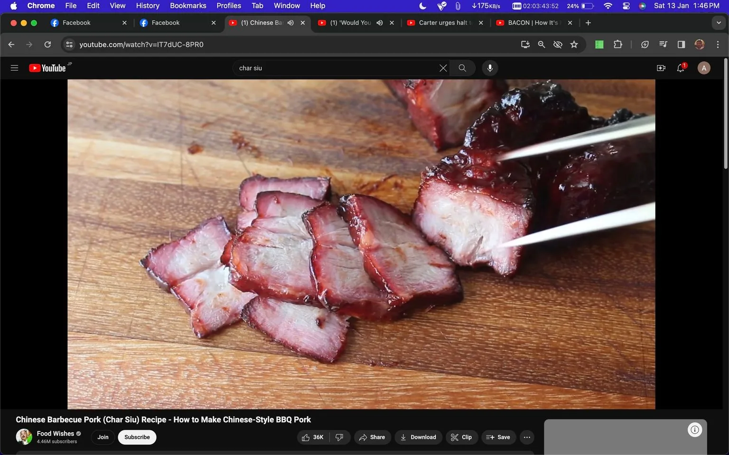The image size is (729, 455).
Task: Click the Join button for channel membership
Action: click(102, 437)
